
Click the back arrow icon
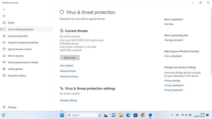[x=4, y=9]
